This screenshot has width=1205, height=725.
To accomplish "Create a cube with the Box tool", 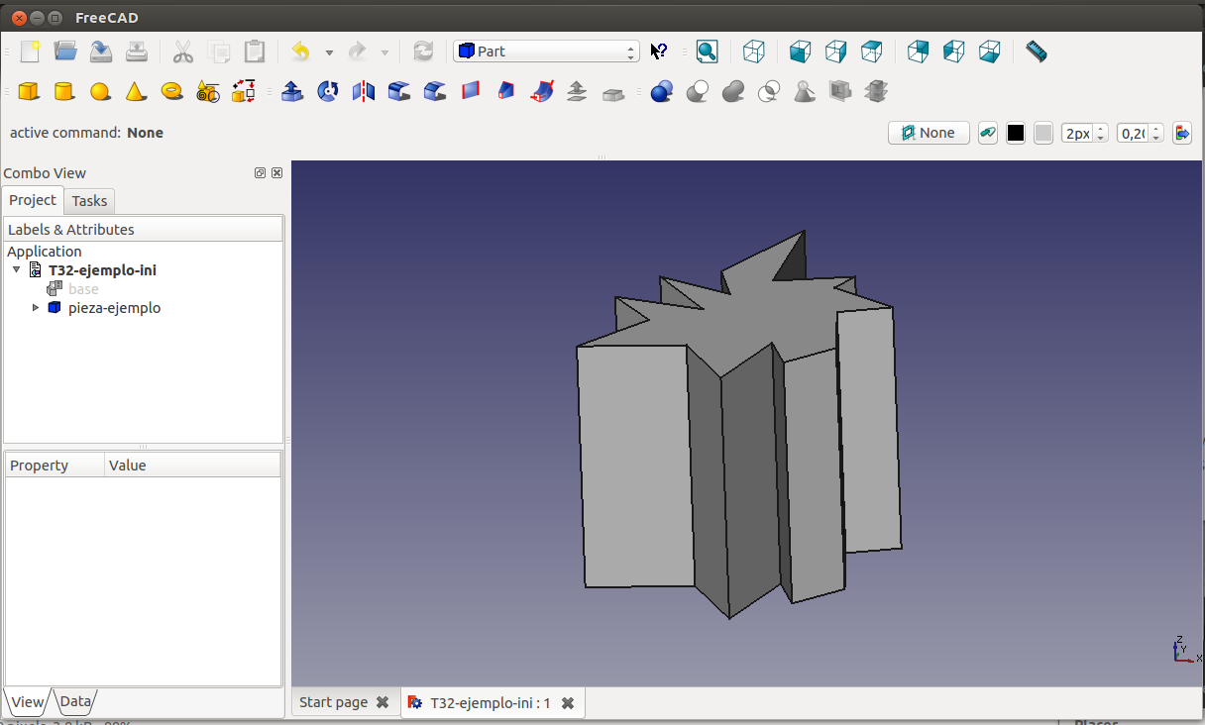I will 29,92.
